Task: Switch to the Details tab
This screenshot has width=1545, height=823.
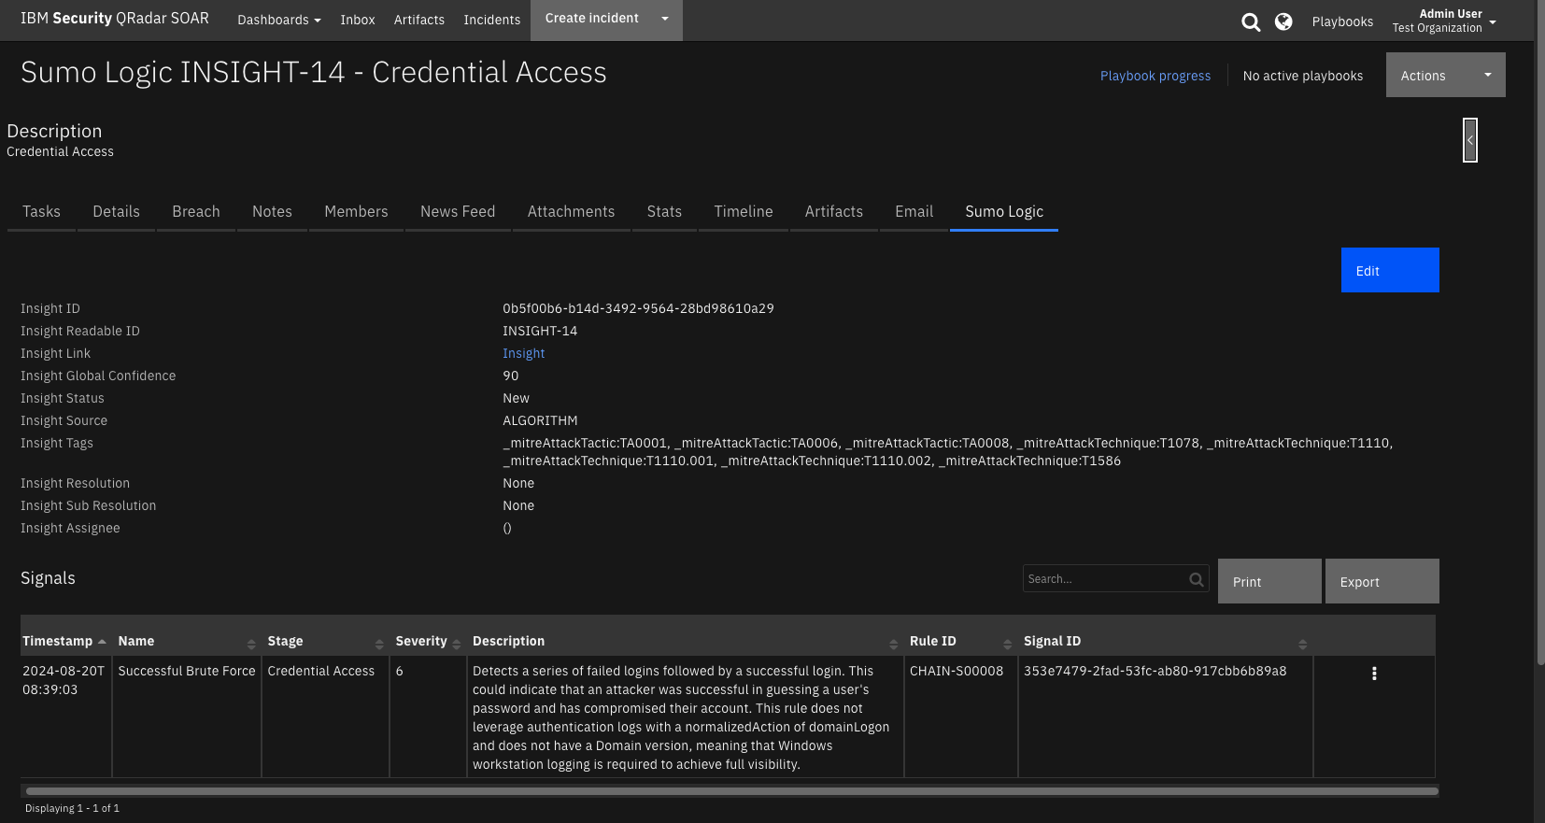Action: [x=117, y=212]
